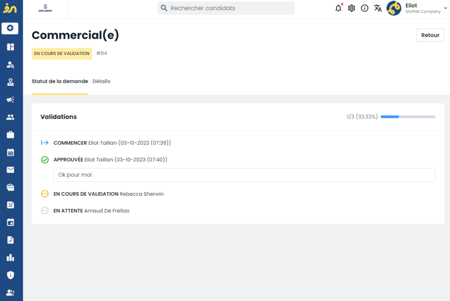Open the shield info icon in sidebar
450x301 pixels.
click(11, 275)
